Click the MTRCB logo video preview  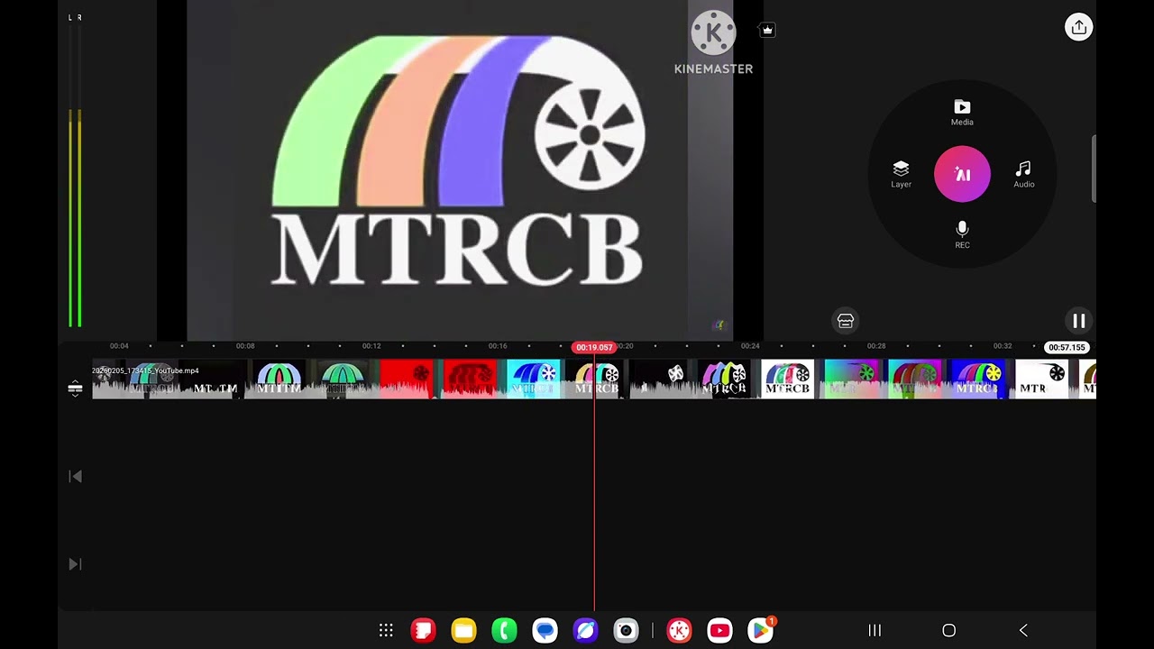(460, 170)
